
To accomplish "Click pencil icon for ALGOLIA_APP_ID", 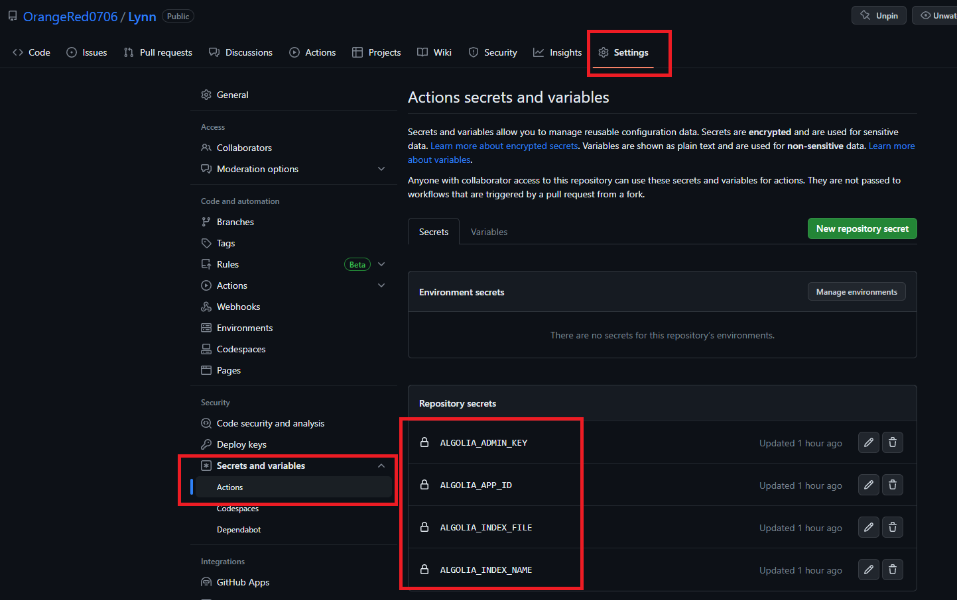I will click(868, 485).
